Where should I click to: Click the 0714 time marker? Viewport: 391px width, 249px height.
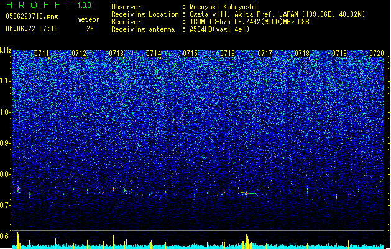coord(154,54)
